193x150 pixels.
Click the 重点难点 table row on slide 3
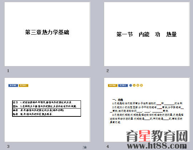click(46, 112)
